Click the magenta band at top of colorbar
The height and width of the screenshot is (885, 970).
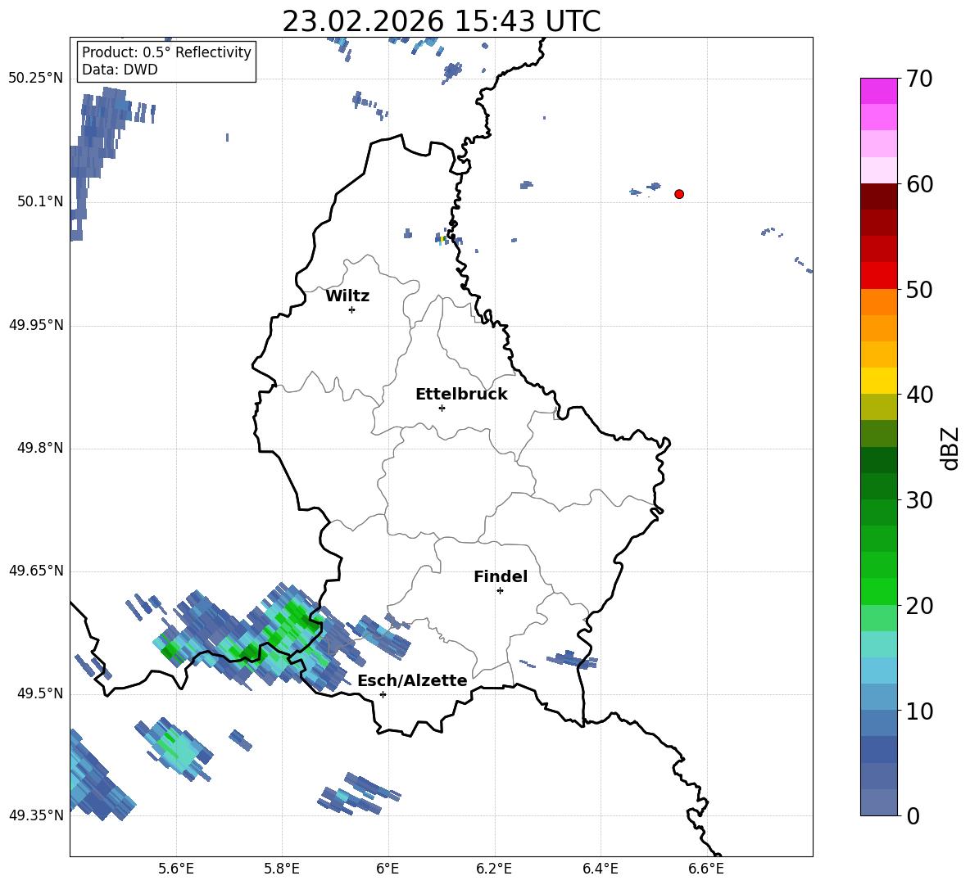pos(878,91)
